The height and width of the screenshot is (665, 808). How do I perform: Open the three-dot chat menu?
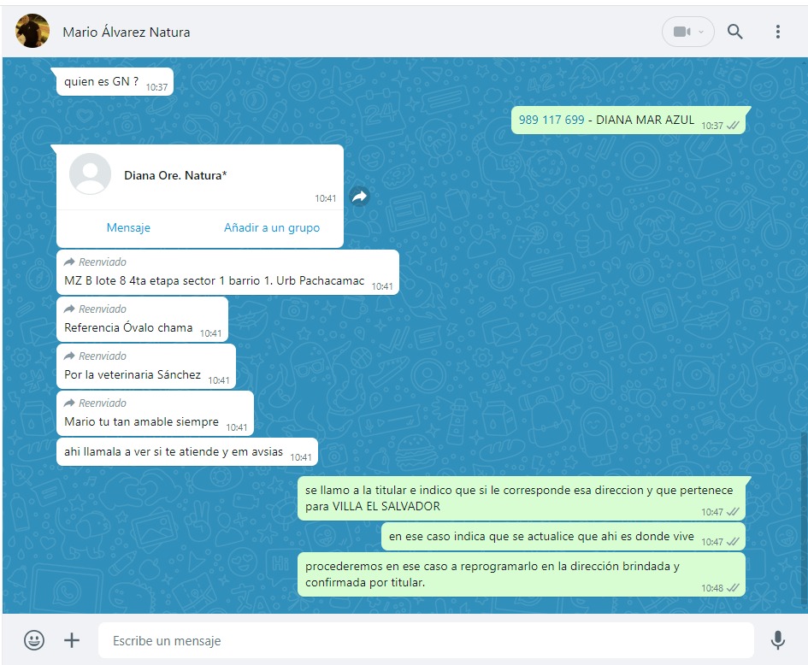pos(777,32)
